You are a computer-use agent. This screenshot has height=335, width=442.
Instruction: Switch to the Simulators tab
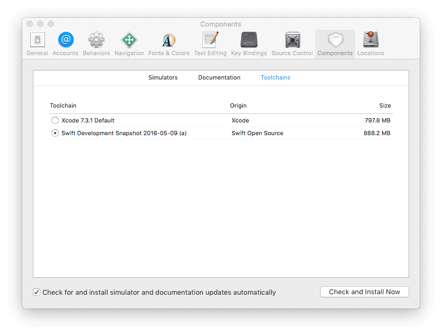[163, 77]
